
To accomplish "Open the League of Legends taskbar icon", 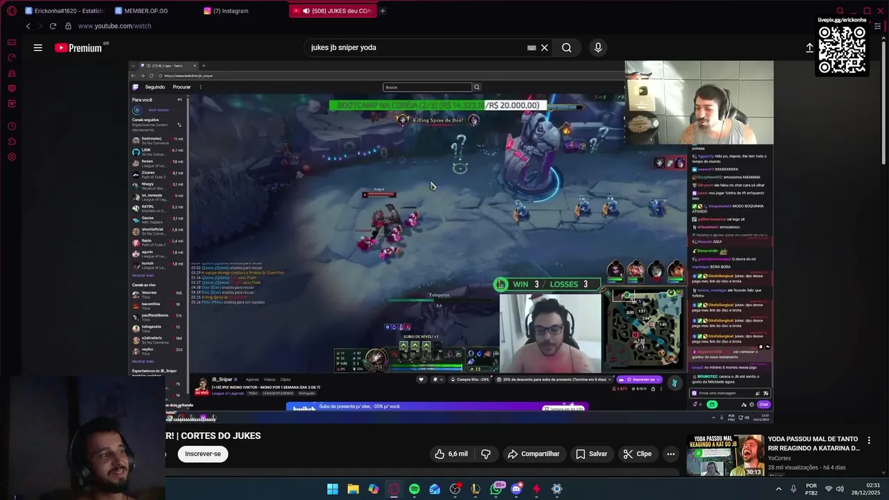I will tap(476, 489).
